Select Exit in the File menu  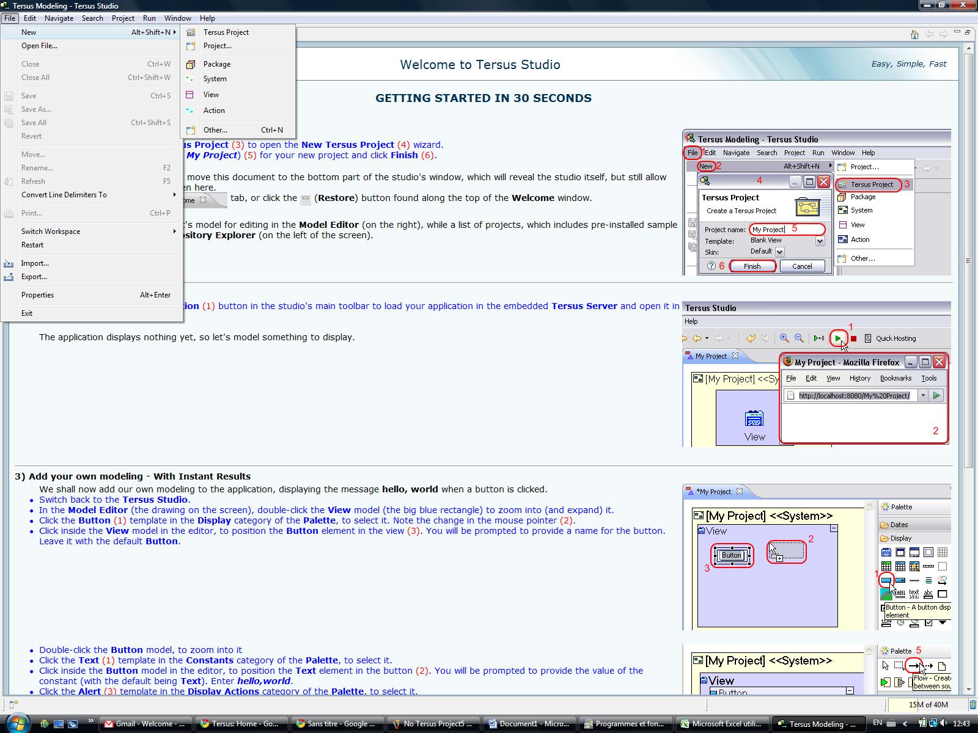[x=27, y=313]
